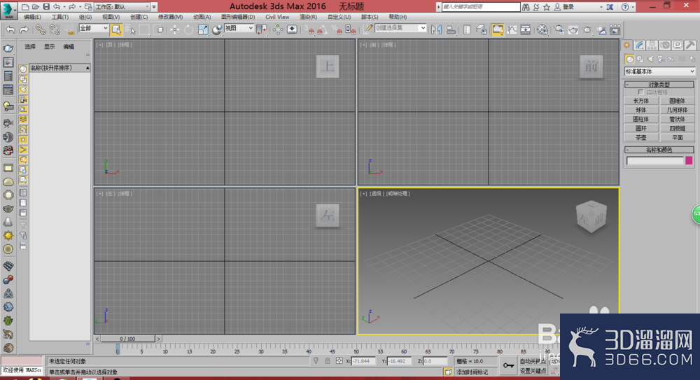Open the 标准基本体 object category dropdown

pos(660,71)
